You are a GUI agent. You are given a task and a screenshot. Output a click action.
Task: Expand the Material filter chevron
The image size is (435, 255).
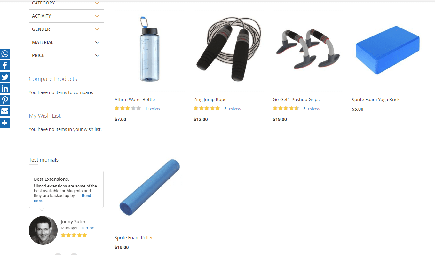tap(97, 42)
